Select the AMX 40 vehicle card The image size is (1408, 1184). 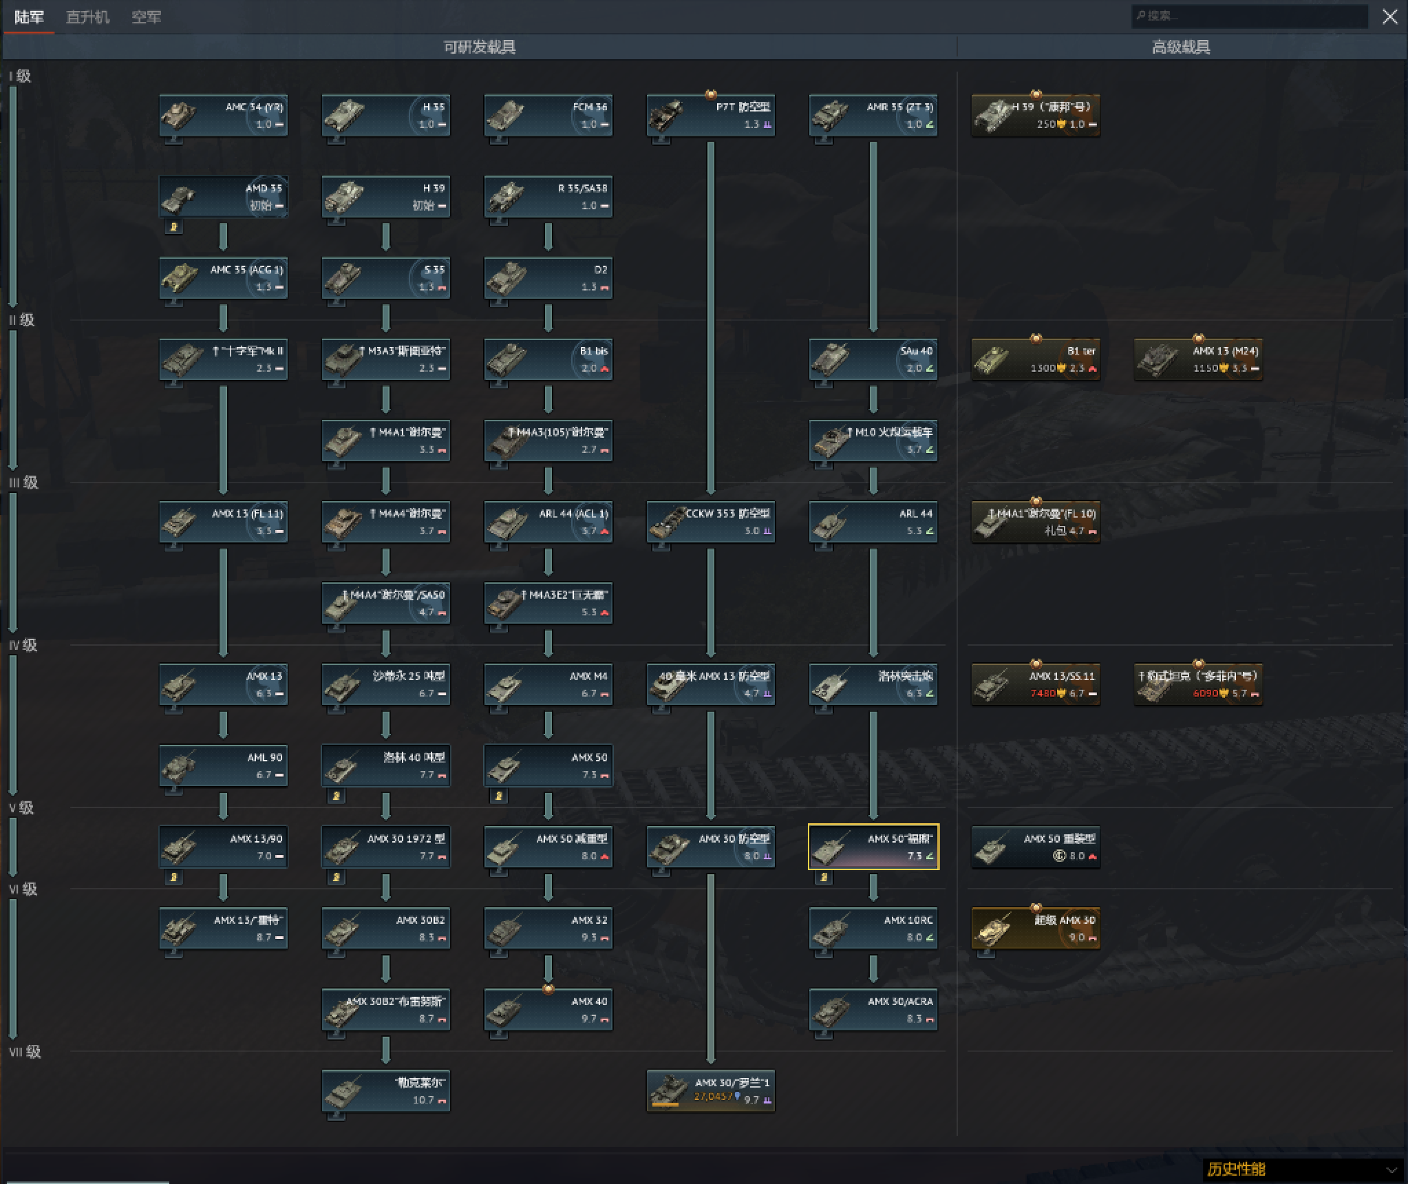[x=548, y=1009]
